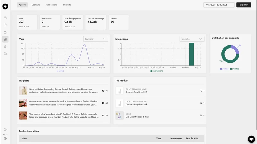This screenshot has height=144, width=257.
Task: Click the green interactions bar
Action: coord(191,54)
